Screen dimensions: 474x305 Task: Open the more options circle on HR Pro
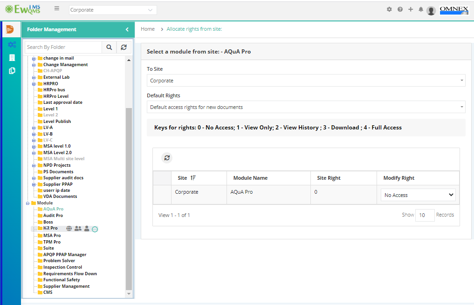pyautogui.click(x=95, y=229)
